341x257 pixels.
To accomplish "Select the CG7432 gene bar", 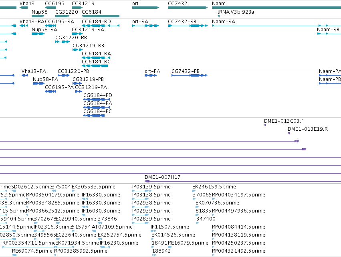I will click(x=188, y=8).
